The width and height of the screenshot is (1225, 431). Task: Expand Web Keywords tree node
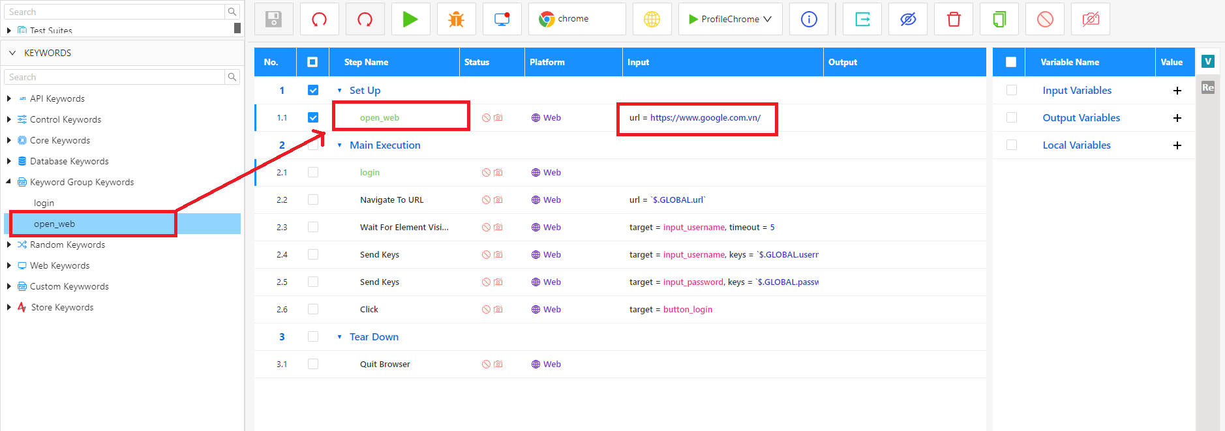pos(8,265)
